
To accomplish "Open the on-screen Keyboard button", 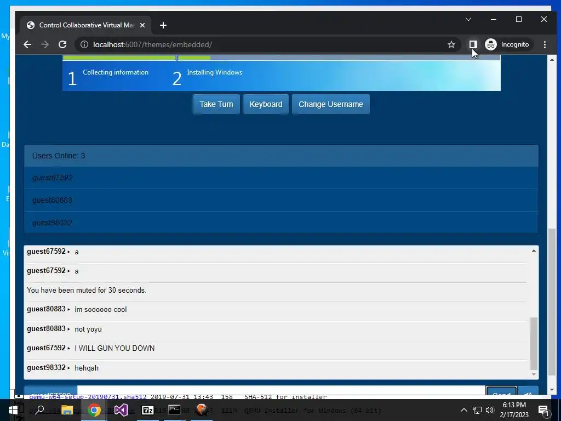I will pyautogui.click(x=266, y=104).
